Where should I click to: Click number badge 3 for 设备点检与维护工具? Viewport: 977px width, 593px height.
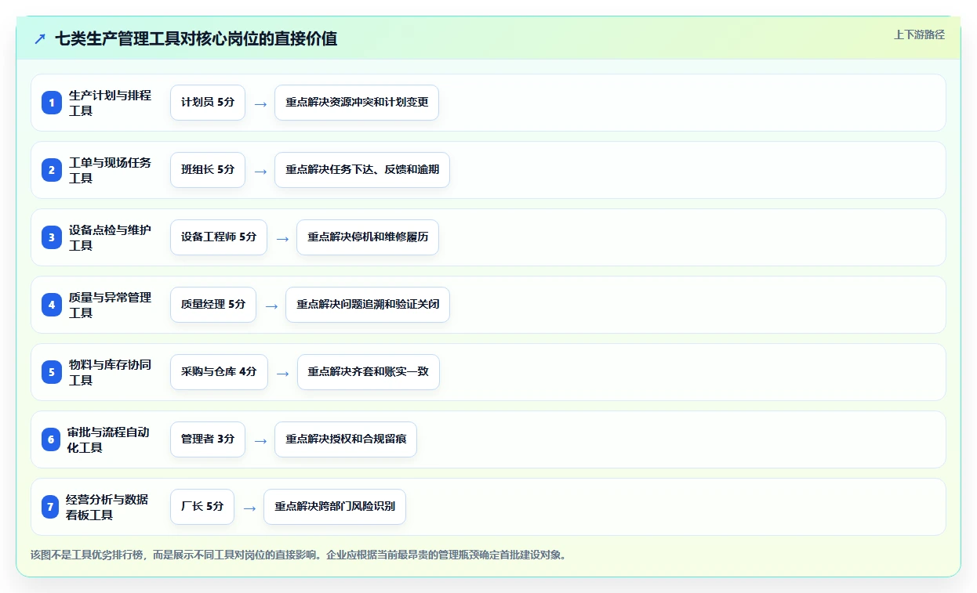pyautogui.click(x=52, y=237)
